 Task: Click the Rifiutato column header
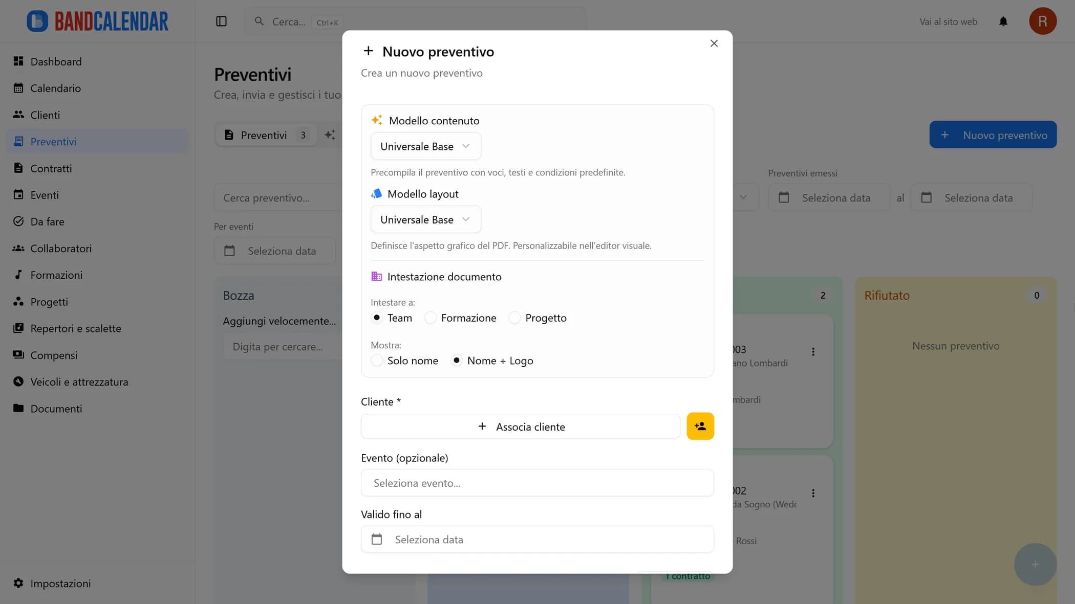coord(887,295)
